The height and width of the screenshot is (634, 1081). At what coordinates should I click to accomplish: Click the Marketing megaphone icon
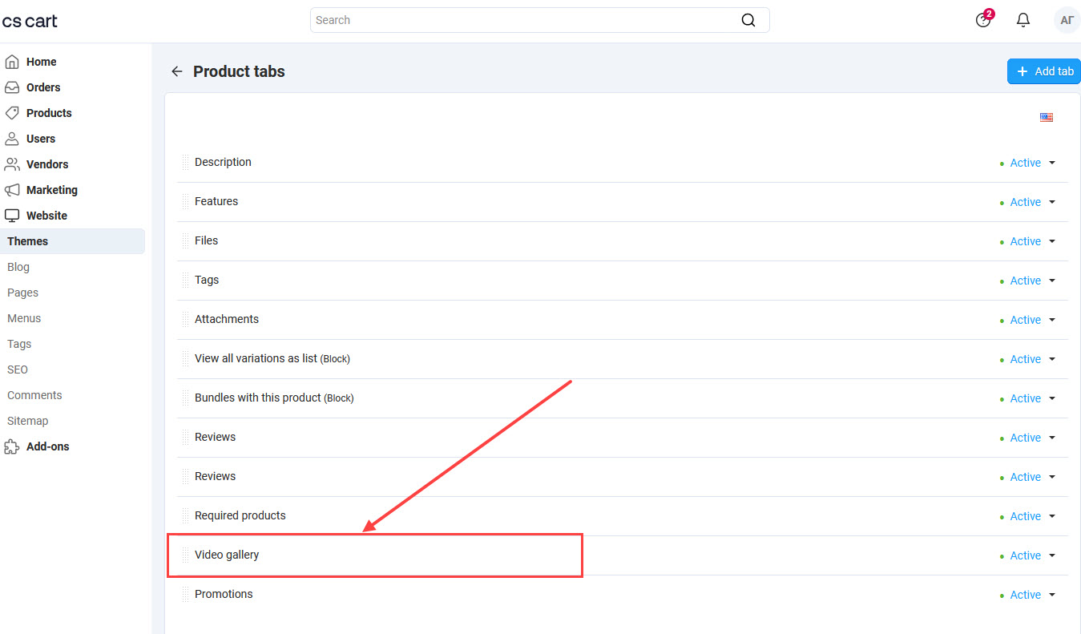tap(13, 189)
